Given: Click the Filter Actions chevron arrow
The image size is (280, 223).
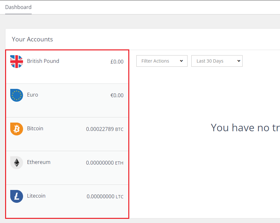Looking at the screenshot, I should 181,61.
